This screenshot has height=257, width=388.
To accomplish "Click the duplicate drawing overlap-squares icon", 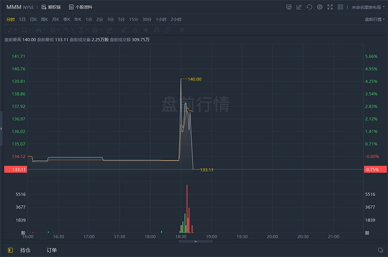I will 167,30.
